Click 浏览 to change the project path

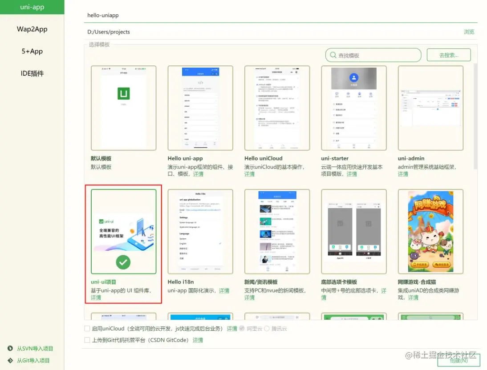point(469,32)
